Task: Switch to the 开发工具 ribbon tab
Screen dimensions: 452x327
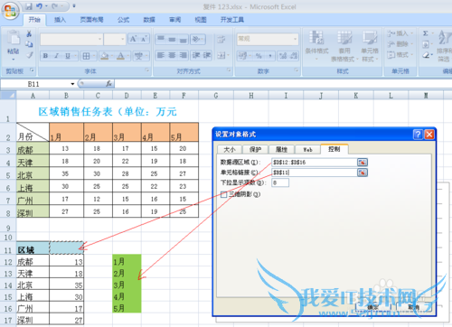Action: coord(232,20)
